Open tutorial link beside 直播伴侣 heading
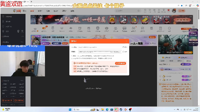 95,63
